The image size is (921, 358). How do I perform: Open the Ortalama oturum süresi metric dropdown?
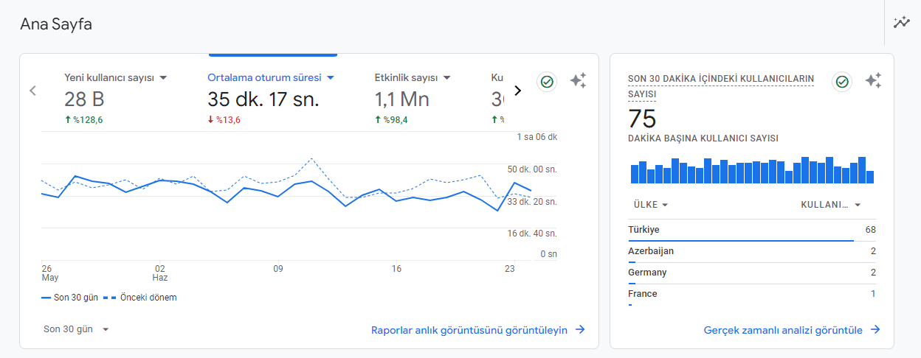point(331,77)
